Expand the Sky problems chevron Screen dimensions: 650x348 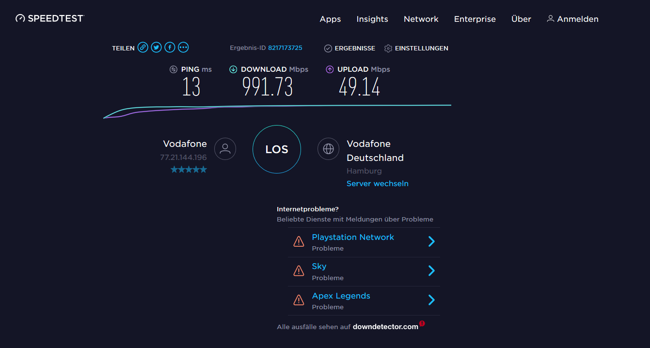(x=431, y=270)
